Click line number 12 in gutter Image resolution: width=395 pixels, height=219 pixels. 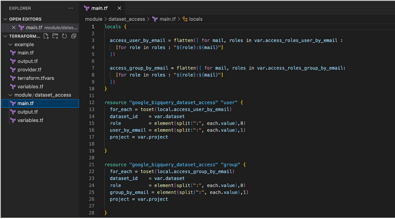[92, 103]
